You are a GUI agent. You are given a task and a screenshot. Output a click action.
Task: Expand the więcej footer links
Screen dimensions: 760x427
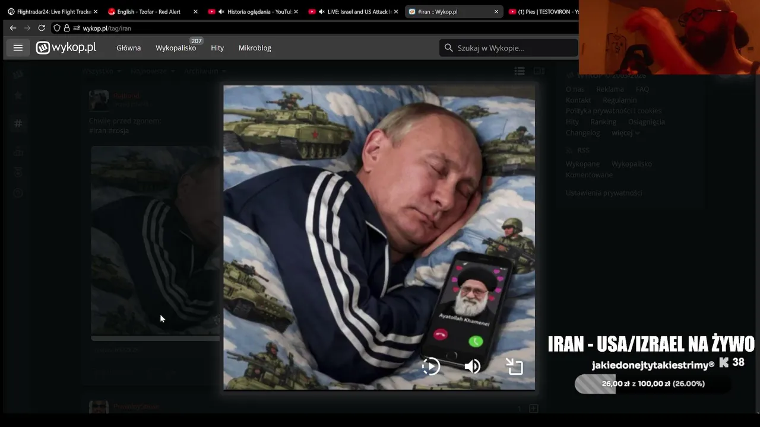coord(626,133)
